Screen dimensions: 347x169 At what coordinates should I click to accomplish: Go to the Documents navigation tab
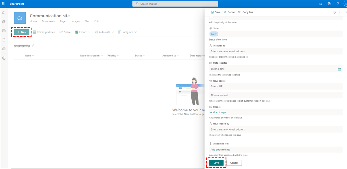48,21
